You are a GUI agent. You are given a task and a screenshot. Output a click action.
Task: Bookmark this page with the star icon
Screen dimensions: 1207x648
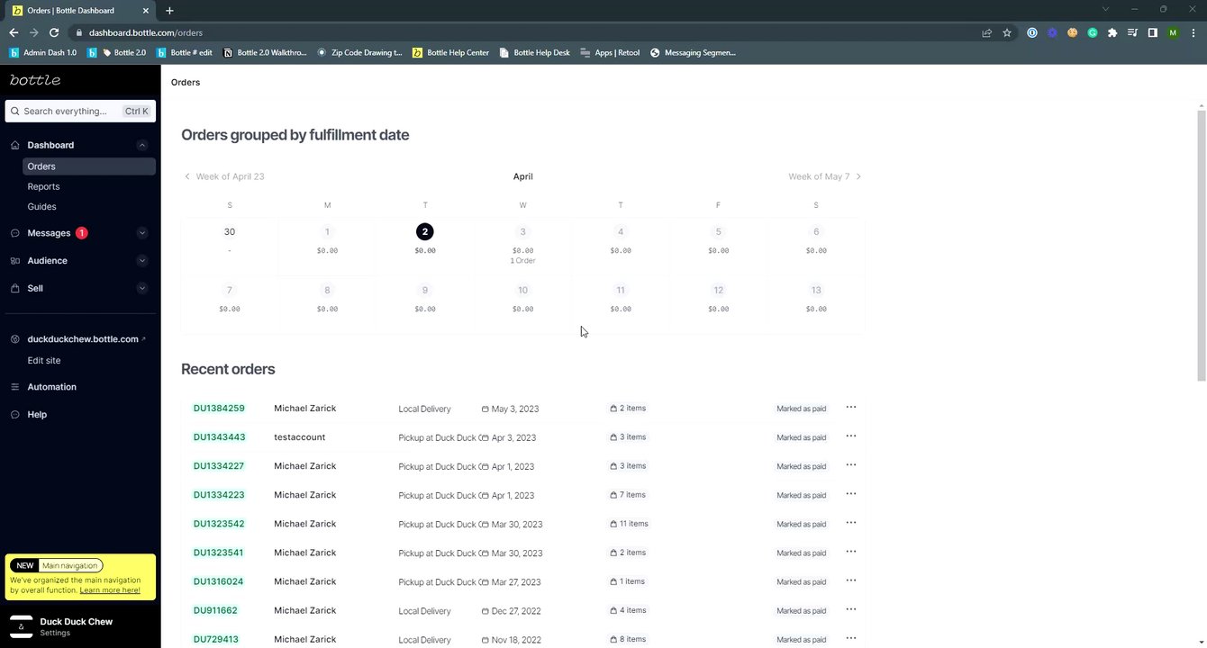coord(1007,32)
